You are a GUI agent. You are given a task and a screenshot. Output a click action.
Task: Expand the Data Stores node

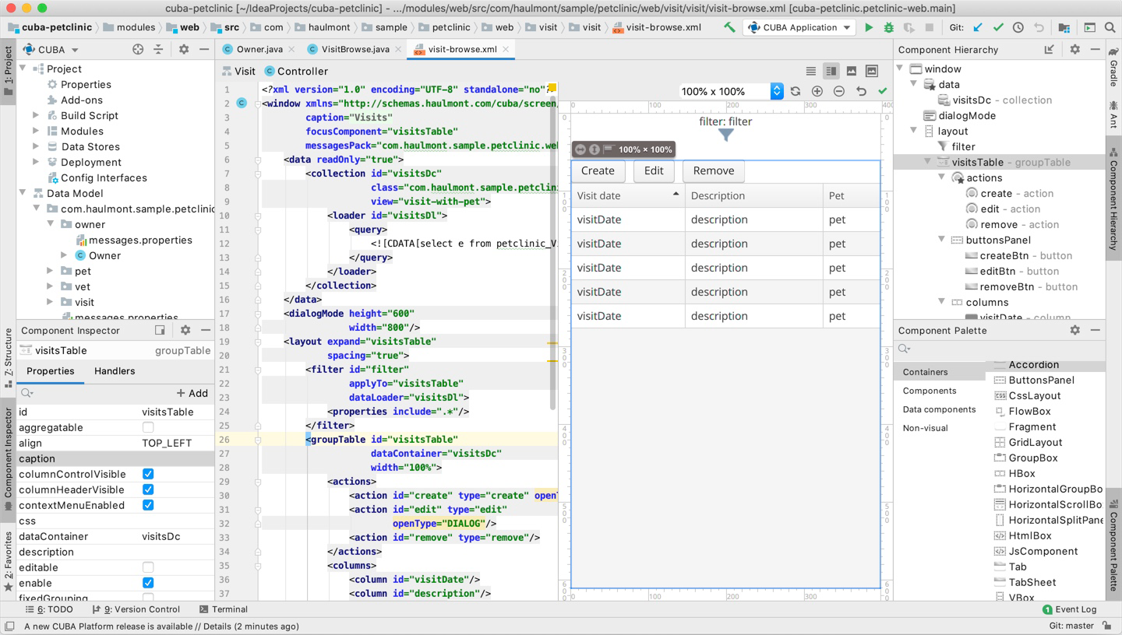click(x=36, y=146)
